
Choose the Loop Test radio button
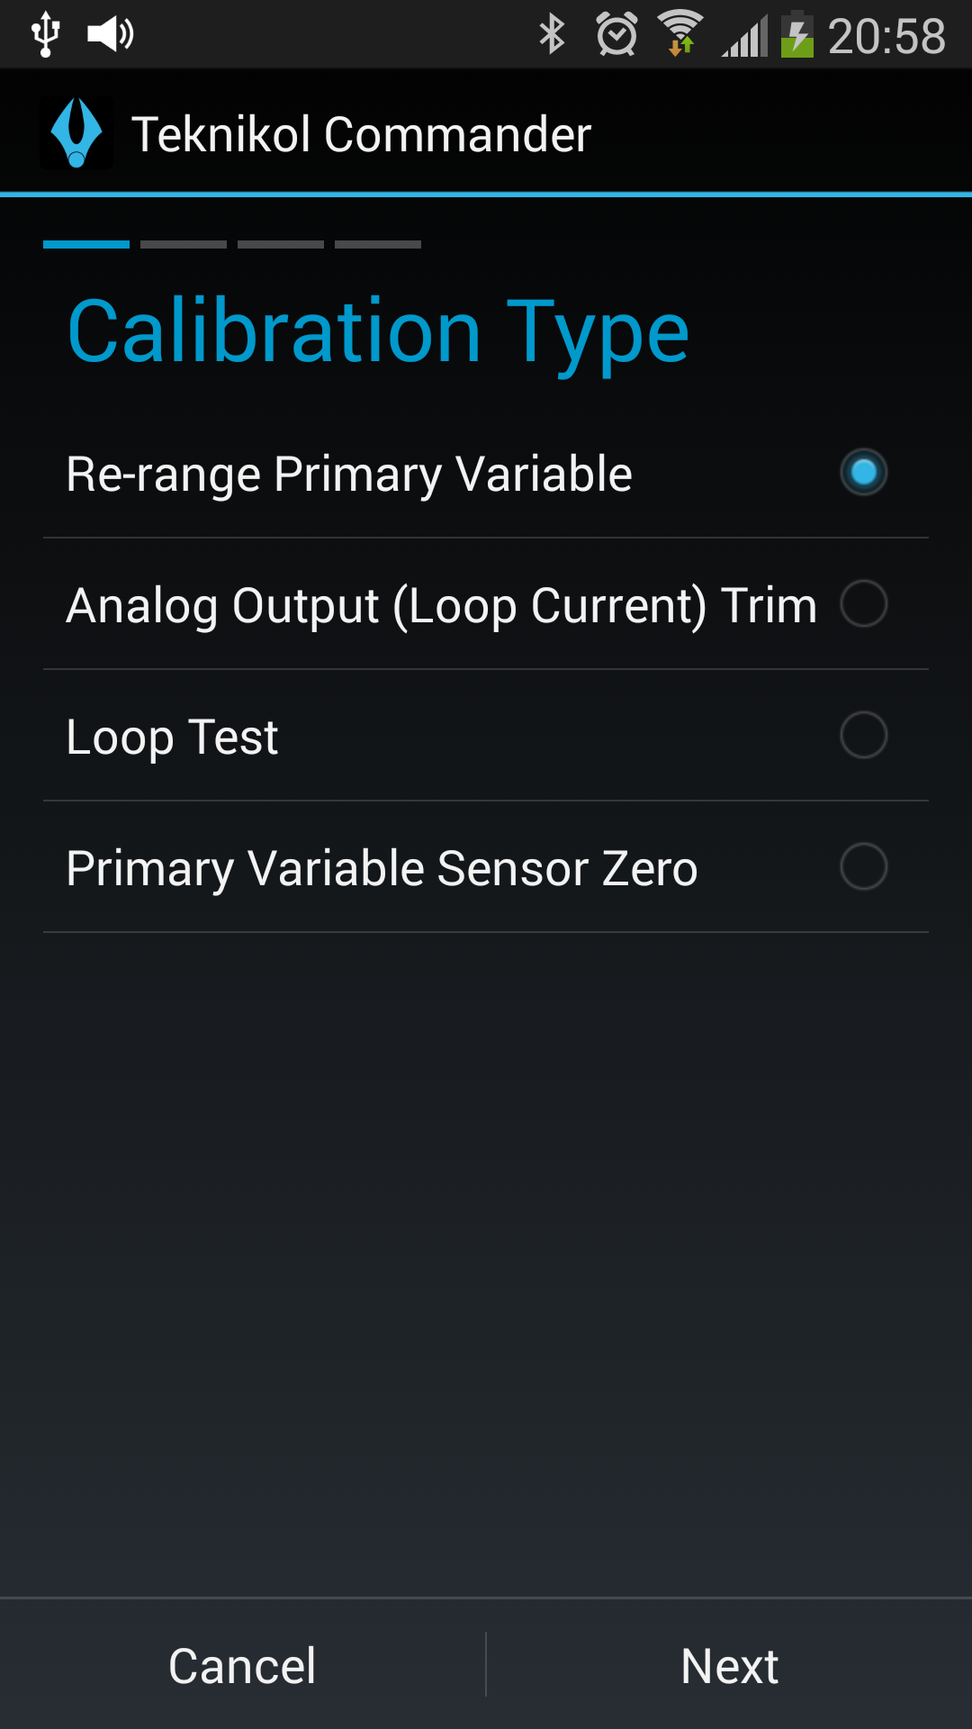(x=863, y=735)
